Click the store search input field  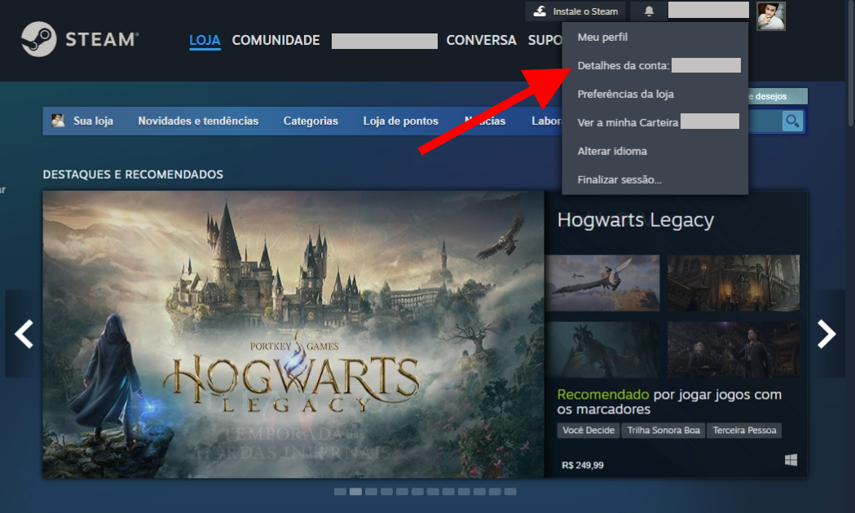tap(765, 121)
